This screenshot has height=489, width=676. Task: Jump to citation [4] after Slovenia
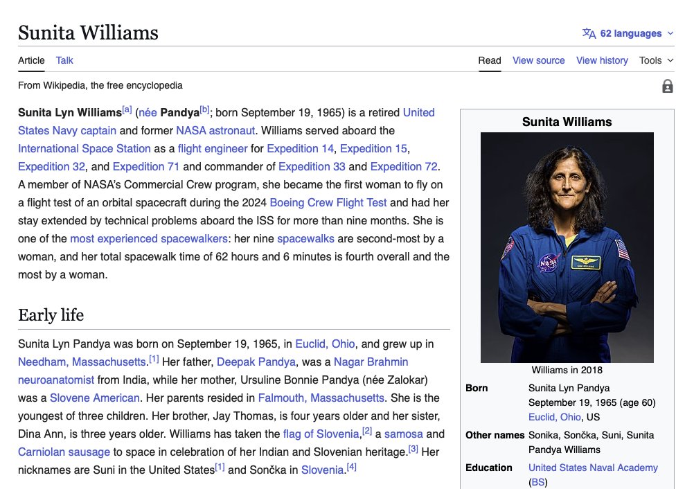coord(351,467)
